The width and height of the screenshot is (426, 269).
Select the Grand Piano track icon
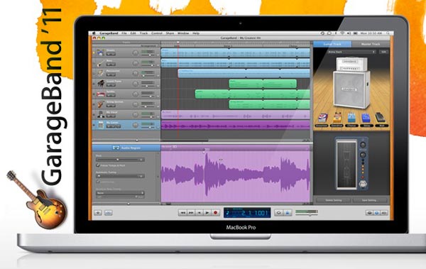click(101, 84)
